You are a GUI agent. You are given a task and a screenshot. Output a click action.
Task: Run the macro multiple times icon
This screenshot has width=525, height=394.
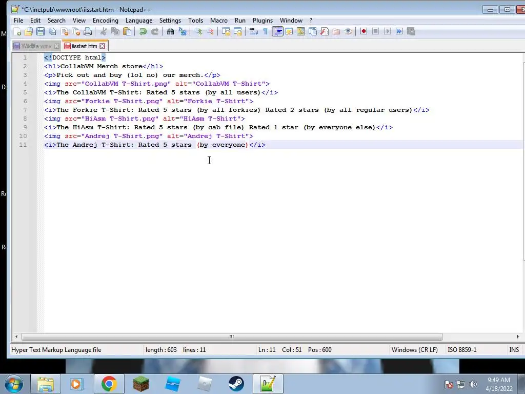pyautogui.click(x=399, y=31)
